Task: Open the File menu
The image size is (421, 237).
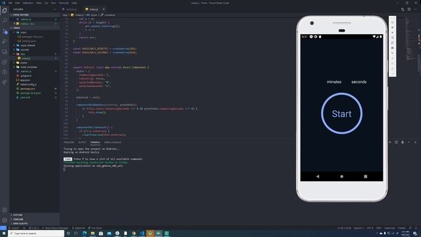Action: click(x=11, y=3)
